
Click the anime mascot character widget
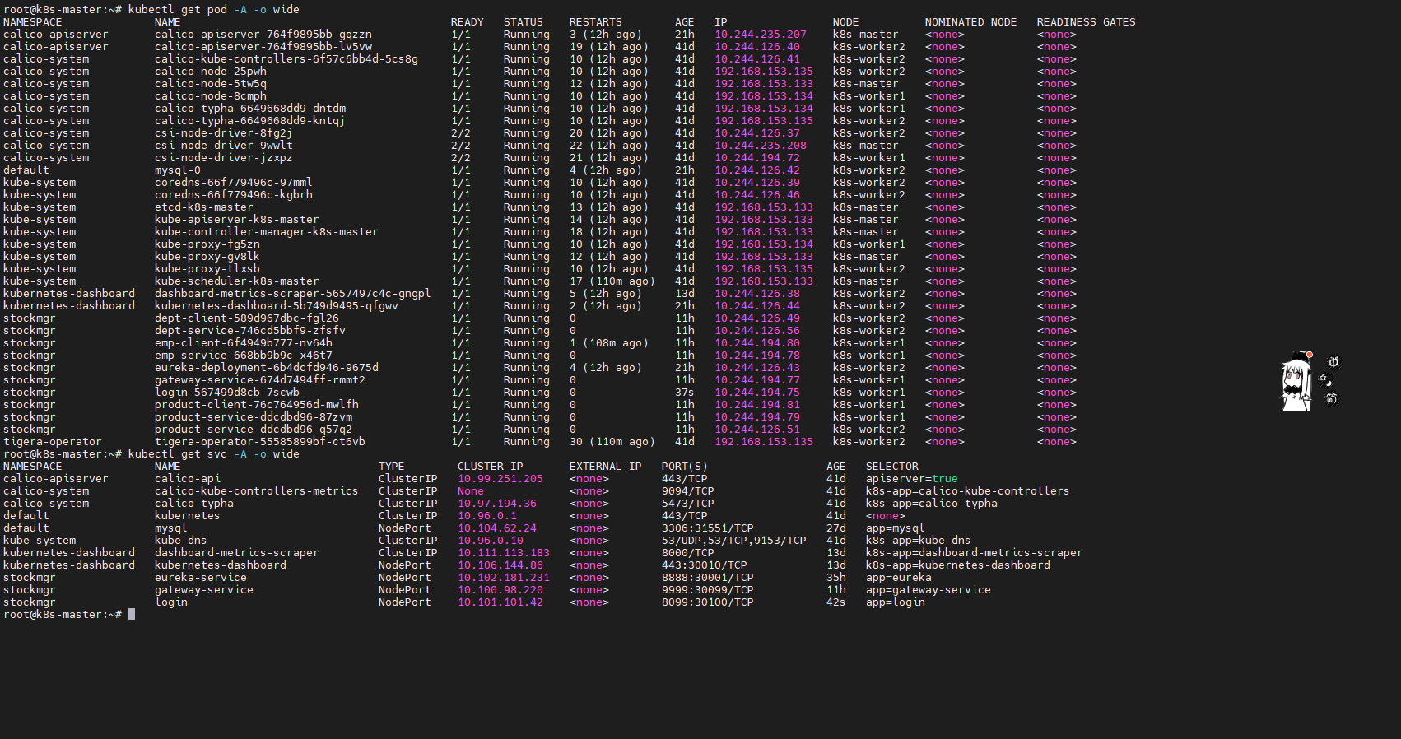point(1296,384)
